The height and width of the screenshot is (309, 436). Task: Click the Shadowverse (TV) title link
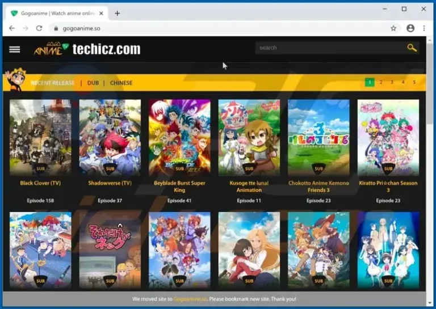pos(110,183)
